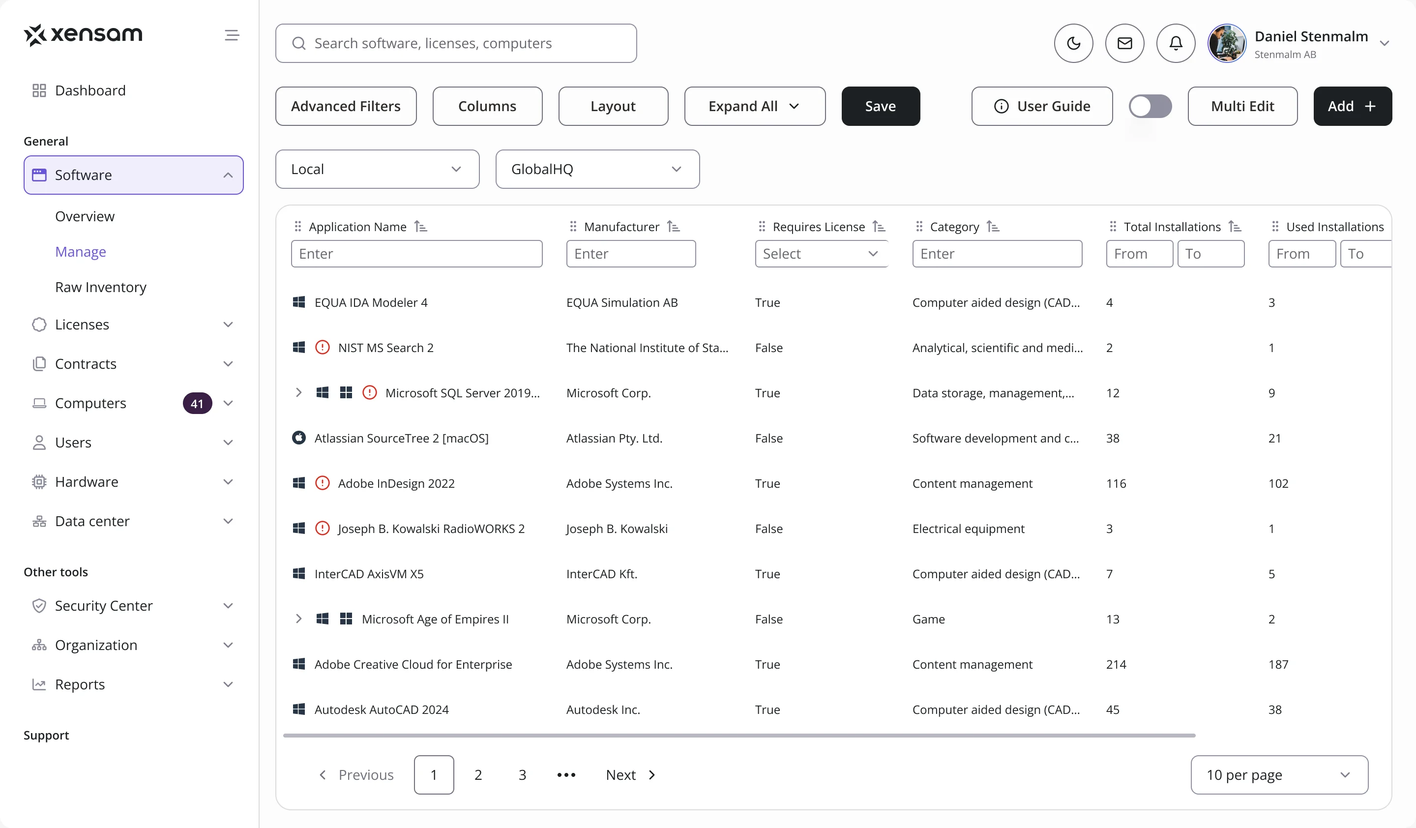Click Advanced Filters button
1416x828 pixels.
click(x=346, y=106)
